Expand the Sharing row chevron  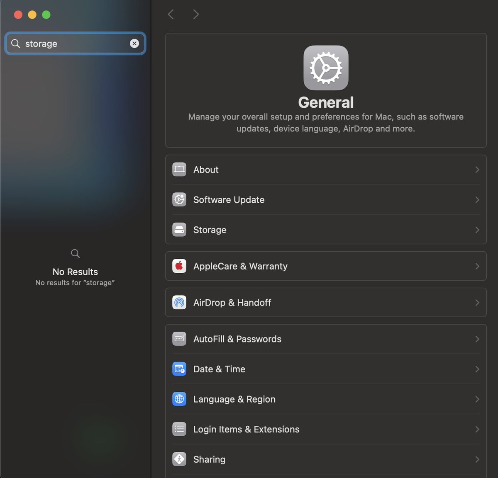477,459
